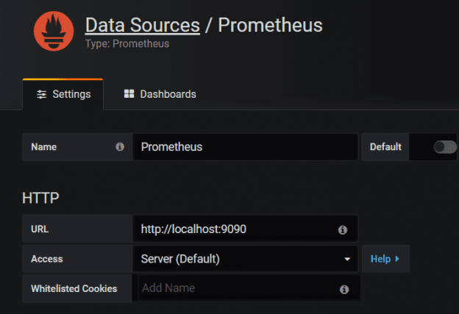
Task: Click the Add Name cookies input
Action: click(235, 288)
